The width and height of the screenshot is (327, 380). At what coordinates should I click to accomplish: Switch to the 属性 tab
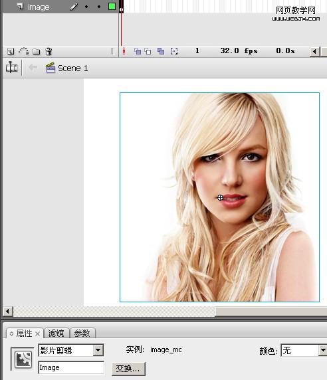click(x=24, y=333)
